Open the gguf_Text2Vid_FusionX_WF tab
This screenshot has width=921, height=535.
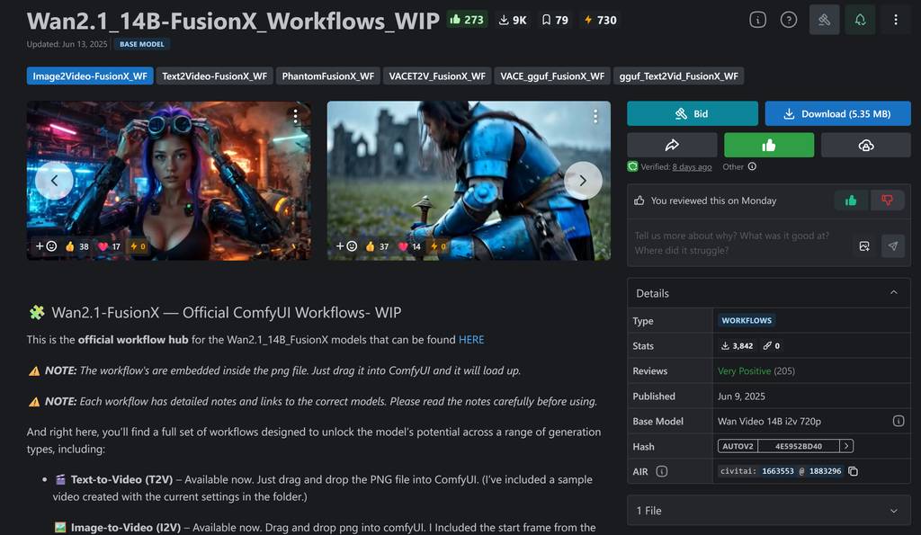678,76
